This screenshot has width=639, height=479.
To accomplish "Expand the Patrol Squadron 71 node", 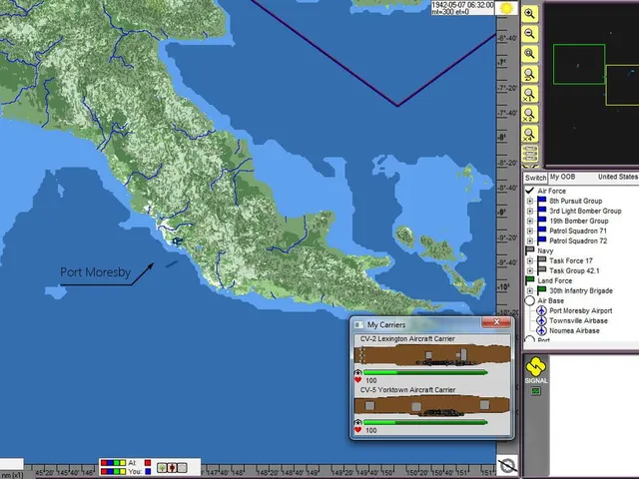I will click(x=530, y=231).
